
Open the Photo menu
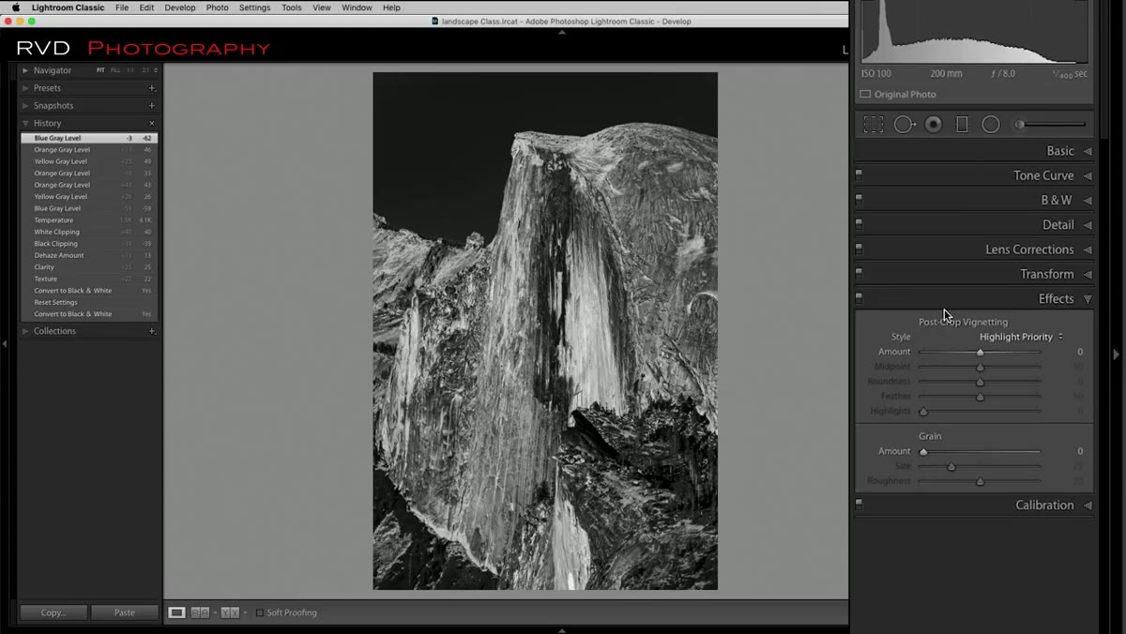tap(217, 8)
